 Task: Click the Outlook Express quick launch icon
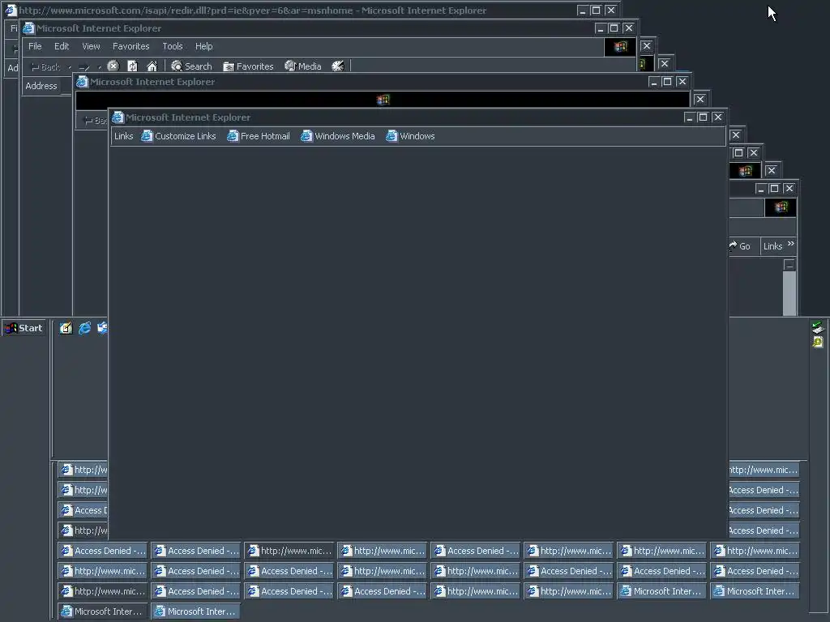point(102,328)
